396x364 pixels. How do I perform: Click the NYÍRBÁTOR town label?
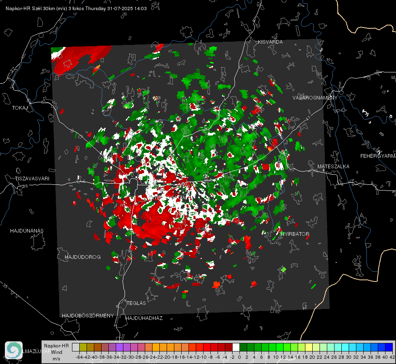coord(295,234)
